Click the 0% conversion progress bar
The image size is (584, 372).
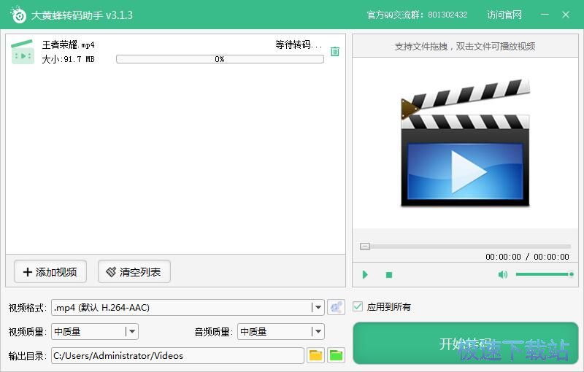click(x=220, y=59)
